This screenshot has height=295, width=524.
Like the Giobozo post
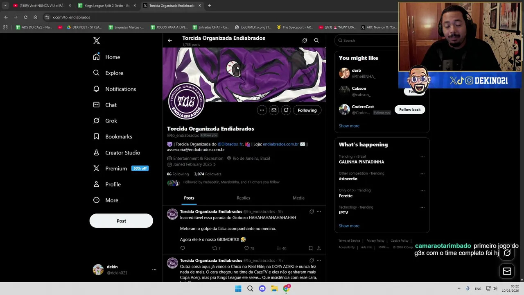point(249,248)
